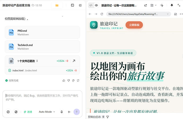The width and height of the screenshot is (183, 119).
Task: Click the 任务完成 status text
Action: tap(14, 80)
